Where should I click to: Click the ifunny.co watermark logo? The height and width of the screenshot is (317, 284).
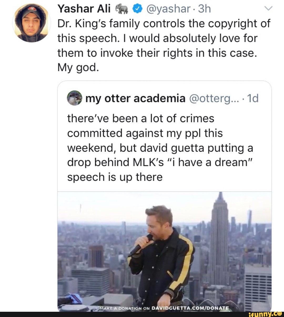265,313
